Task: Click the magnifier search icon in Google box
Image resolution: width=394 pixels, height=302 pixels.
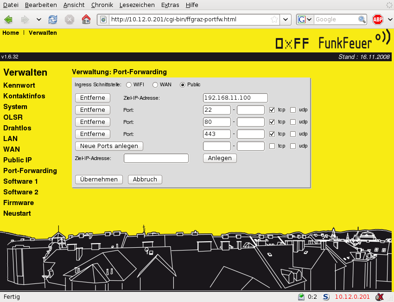Action: pyautogui.click(x=362, y=19)
